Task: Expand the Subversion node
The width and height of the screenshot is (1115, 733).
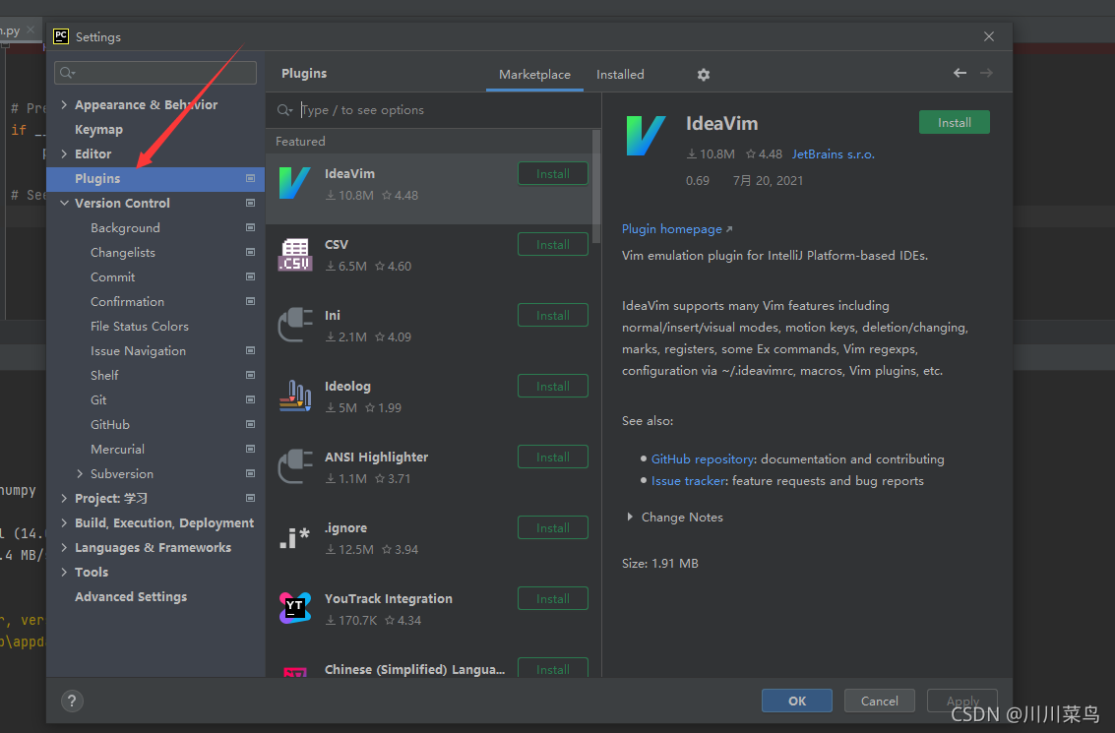Action: pyautogui.click(x=80, y=473)
